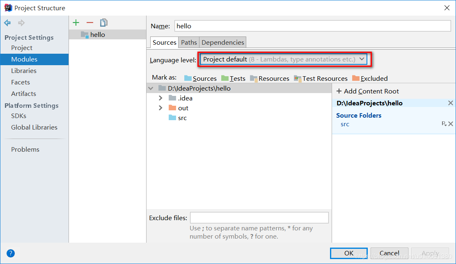The image size is (456, 264).
Task: Mark as Tests folder
Action: coord(233,78)
